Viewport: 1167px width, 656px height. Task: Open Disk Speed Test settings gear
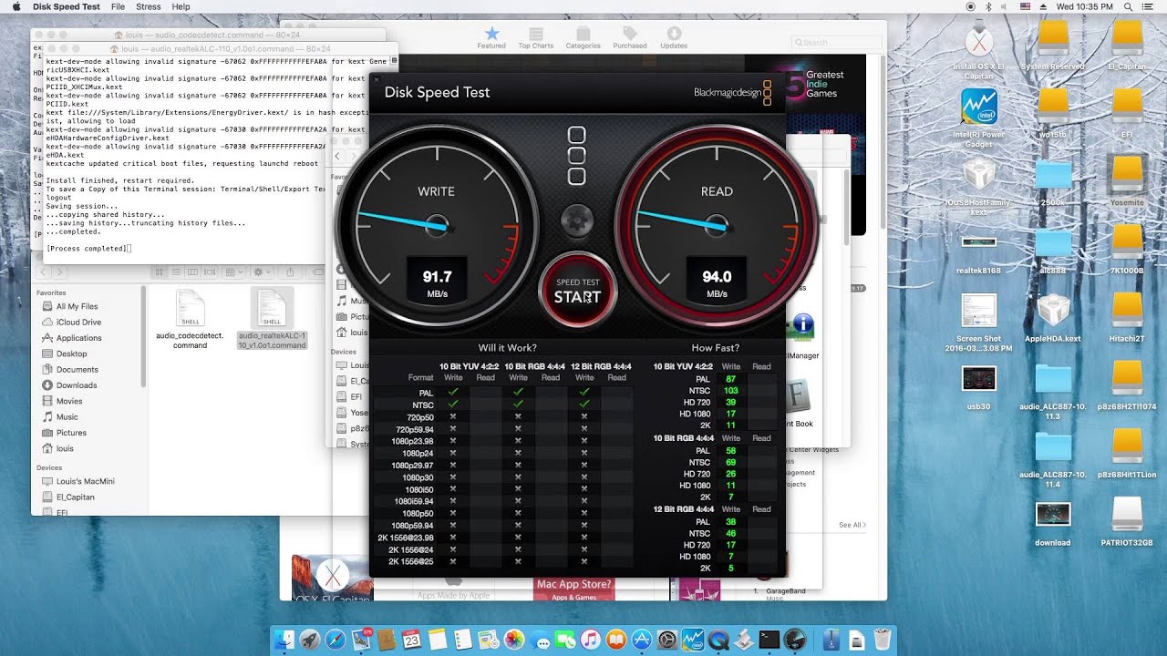pos(577,220)
